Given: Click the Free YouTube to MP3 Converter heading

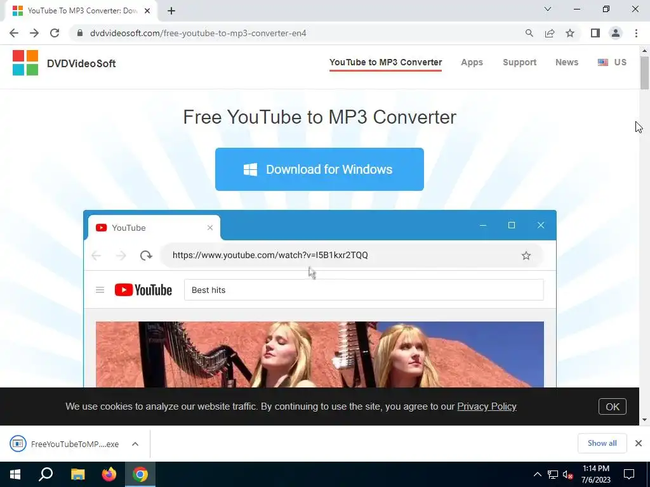Looking at the screenshot, I should click(320, 117).
